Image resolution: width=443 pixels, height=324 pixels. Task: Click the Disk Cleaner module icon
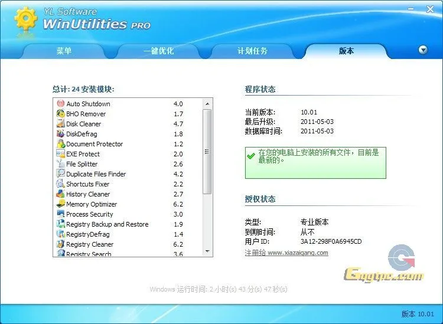click(x=60, y=123)
